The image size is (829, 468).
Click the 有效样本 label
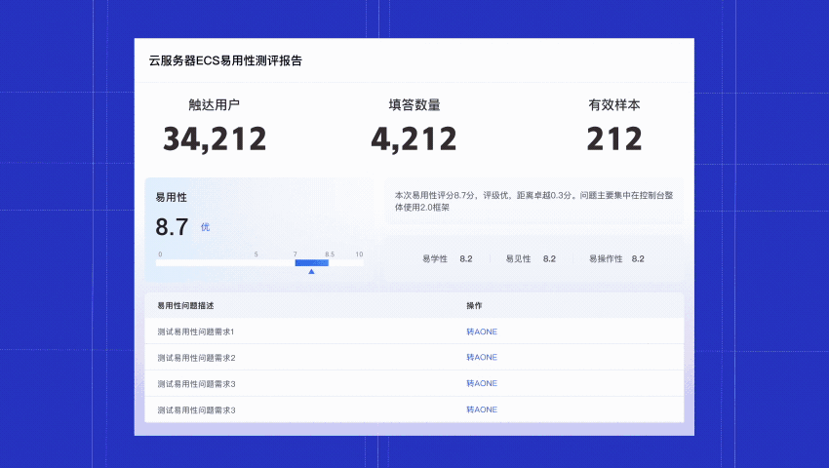[x=614, y=104]
